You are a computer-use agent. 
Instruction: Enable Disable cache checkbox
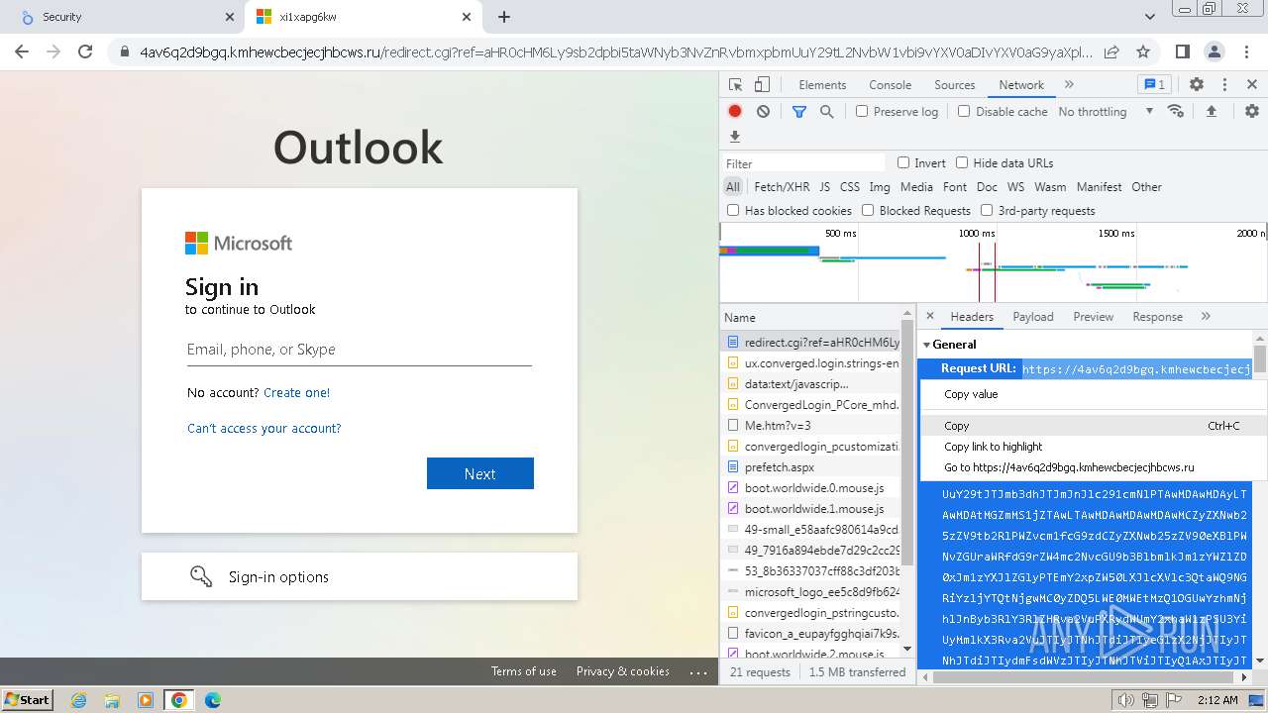tap(964, 111)
